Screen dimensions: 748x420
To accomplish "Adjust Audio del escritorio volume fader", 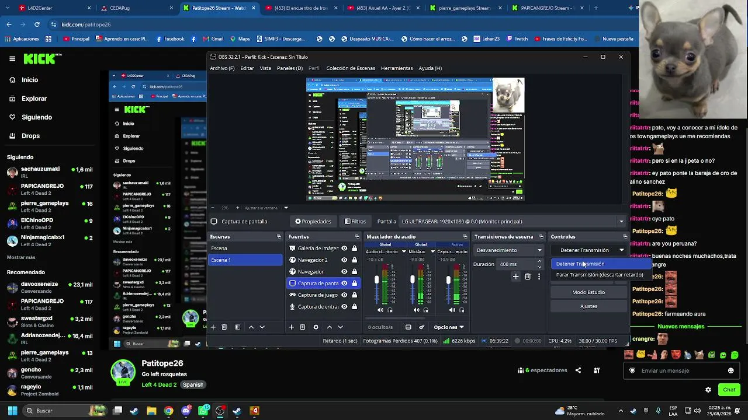I will tap(376, 280).
